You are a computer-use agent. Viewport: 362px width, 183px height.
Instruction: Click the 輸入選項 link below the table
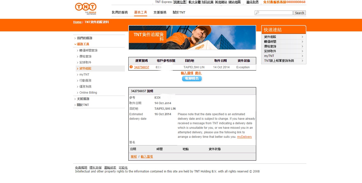(187, 73)
